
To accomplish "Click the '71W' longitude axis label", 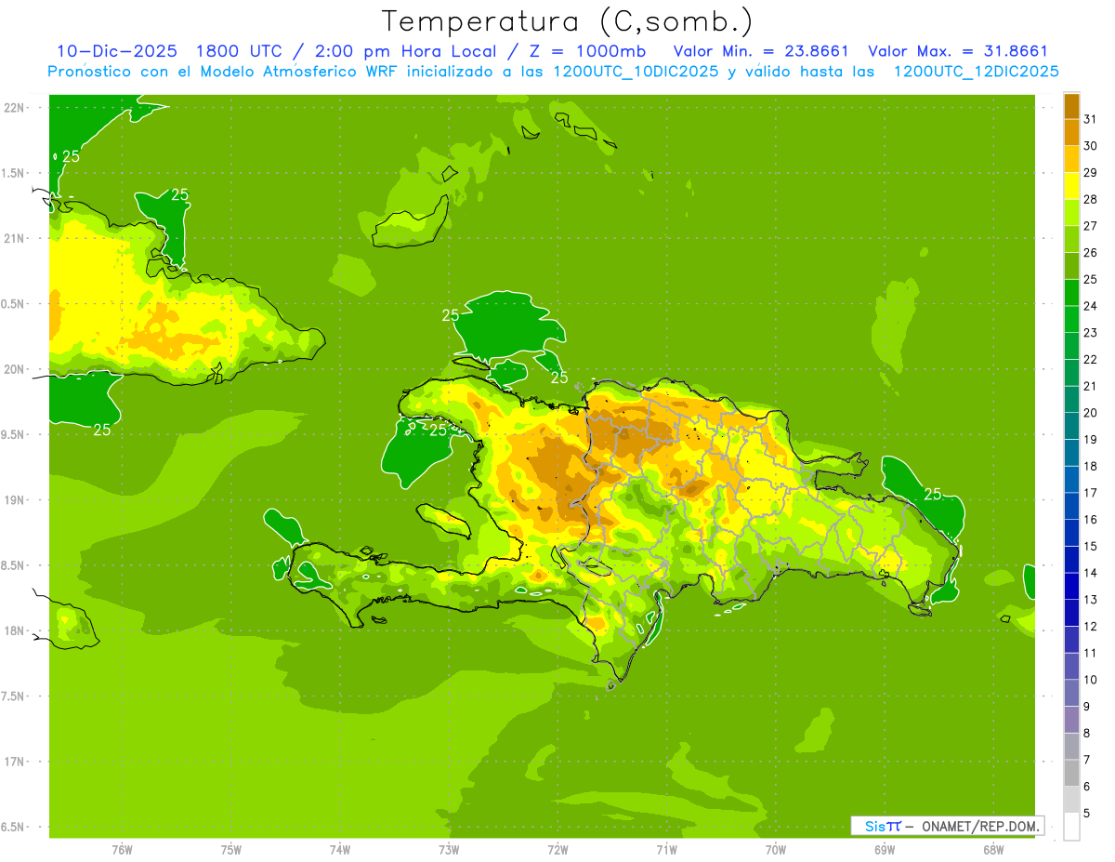I will tap(666, 850).
